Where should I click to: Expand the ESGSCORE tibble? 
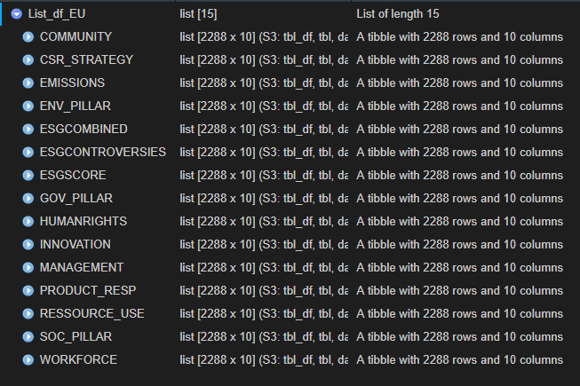[28, 175]
